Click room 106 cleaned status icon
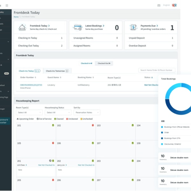The height and width of the screenshot is (191, 191). point(93,143)
